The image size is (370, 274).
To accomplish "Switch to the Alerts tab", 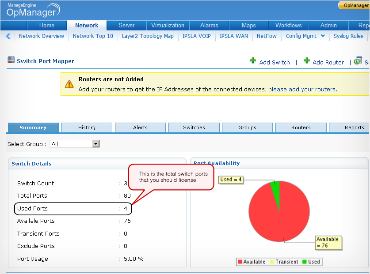I will coord(141,128).
